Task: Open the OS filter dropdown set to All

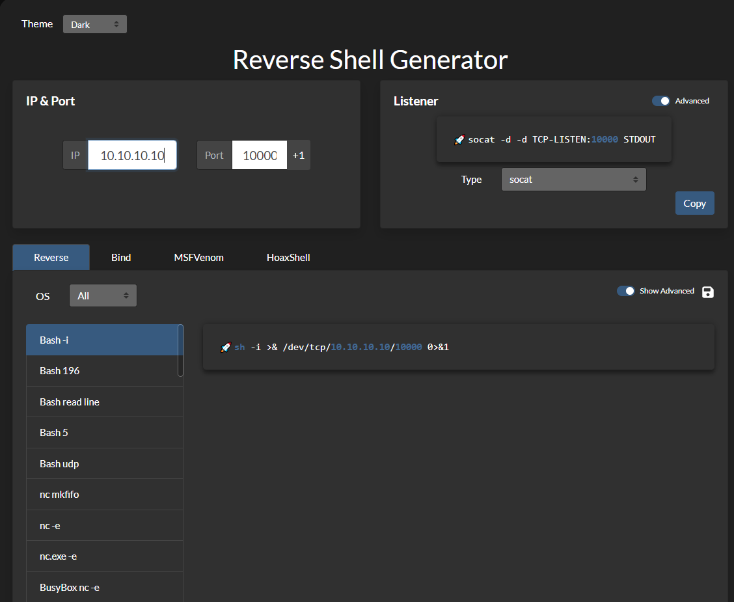Action: [103, 296]
